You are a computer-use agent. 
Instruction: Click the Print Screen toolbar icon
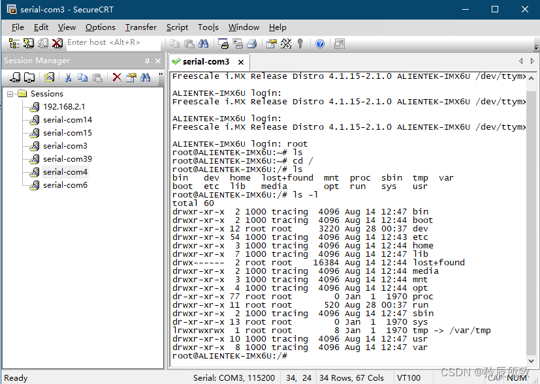[223, 44]
